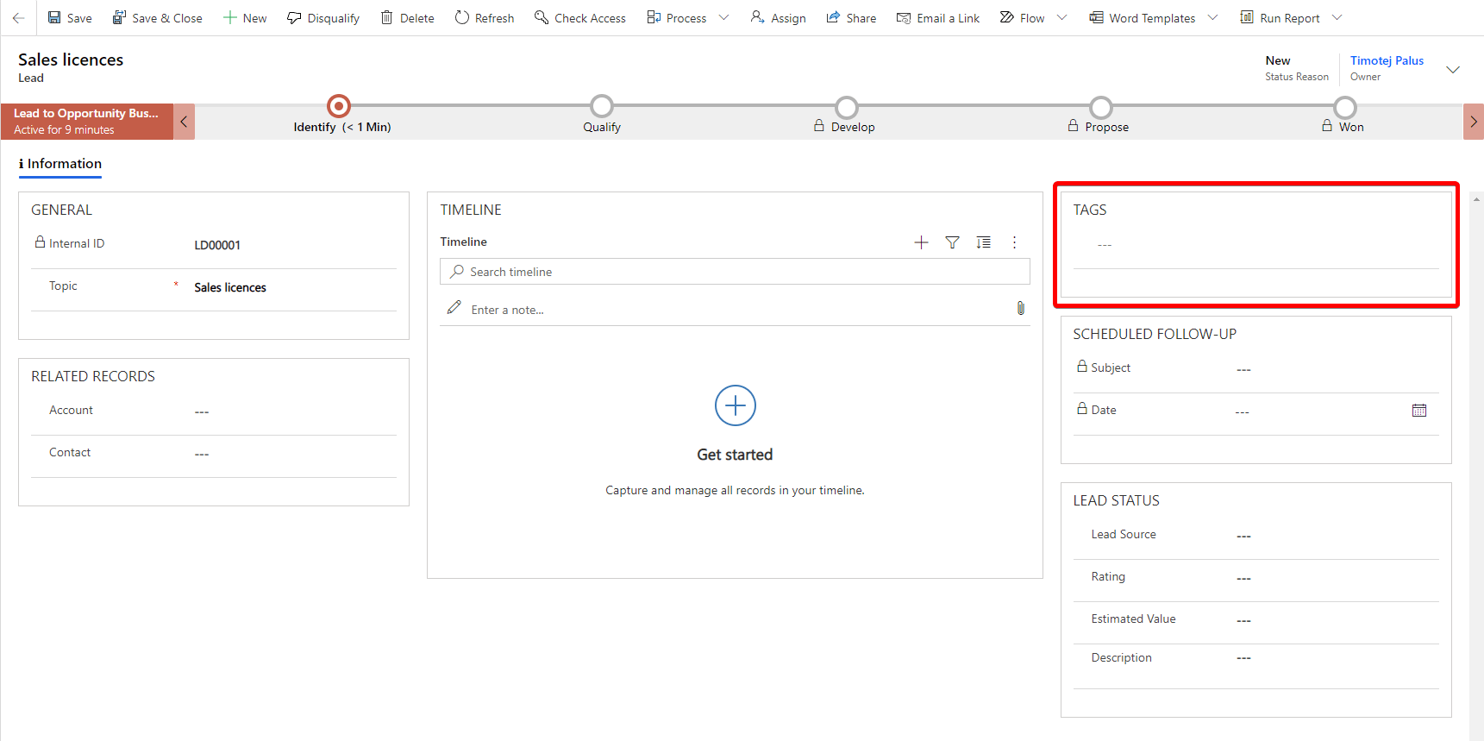This screenshot has width=1484, height=741.
Task: Click the Flow command
Action: (x=1023, y=17)
